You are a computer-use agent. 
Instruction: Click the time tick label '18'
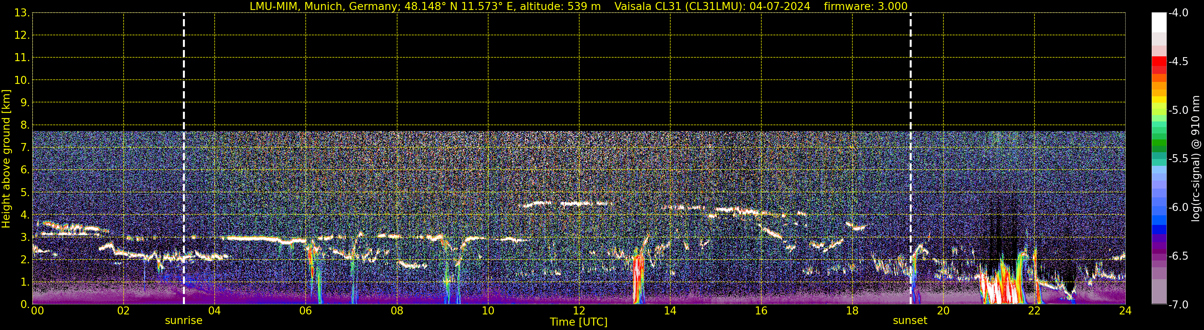click(x=853, y=311)
